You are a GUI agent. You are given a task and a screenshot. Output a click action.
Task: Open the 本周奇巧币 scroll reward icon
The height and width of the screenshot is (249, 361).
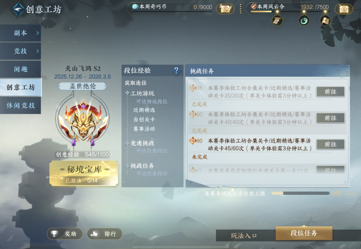click(225, 9)
